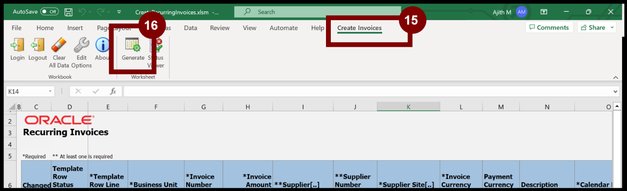Switch to the View tab
627x191 pixels.
pyautogui.click(x=250, y=28)
